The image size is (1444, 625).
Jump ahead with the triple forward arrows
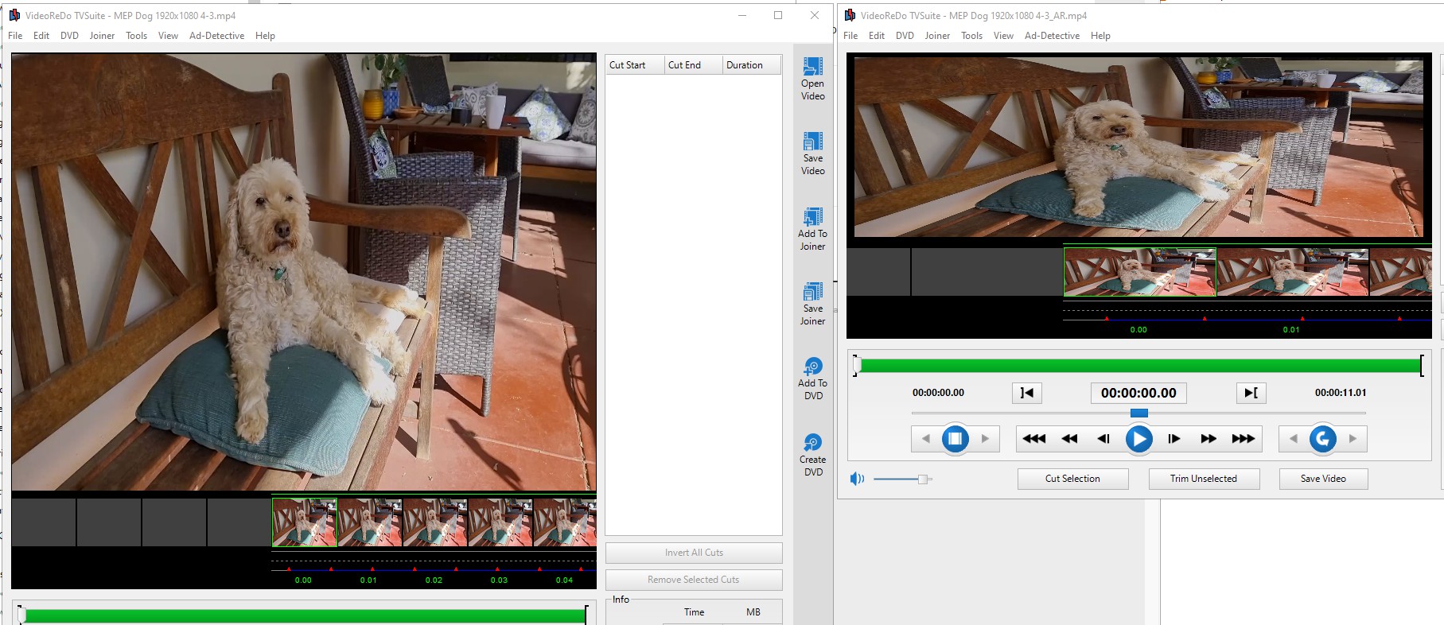click(1243, 439)
